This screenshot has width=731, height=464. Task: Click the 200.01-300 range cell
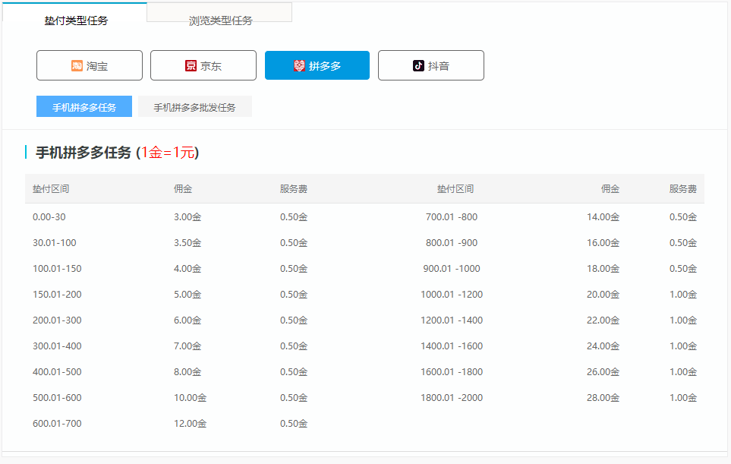click(57, 320)
